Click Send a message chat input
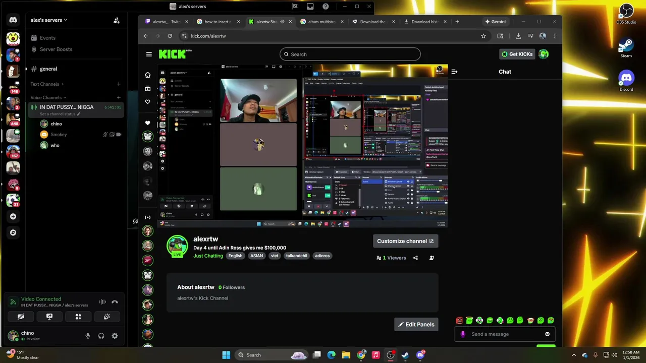646x363 pixels. (x=506, y=334)
